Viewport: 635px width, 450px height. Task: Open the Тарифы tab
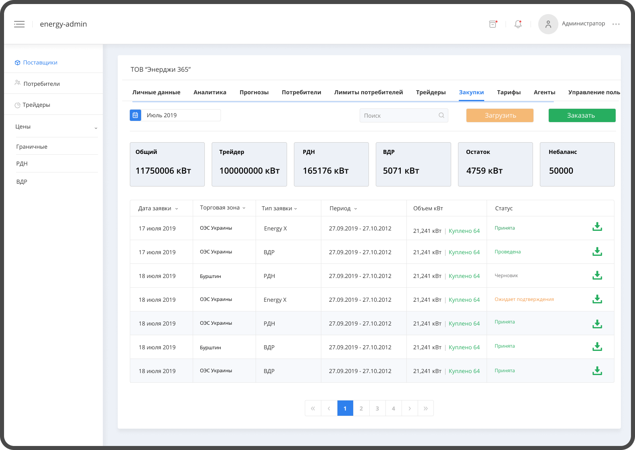click(508, 92)
